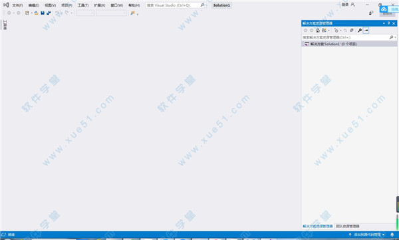Click Solution Explorer Forward icon

point(311,31)
